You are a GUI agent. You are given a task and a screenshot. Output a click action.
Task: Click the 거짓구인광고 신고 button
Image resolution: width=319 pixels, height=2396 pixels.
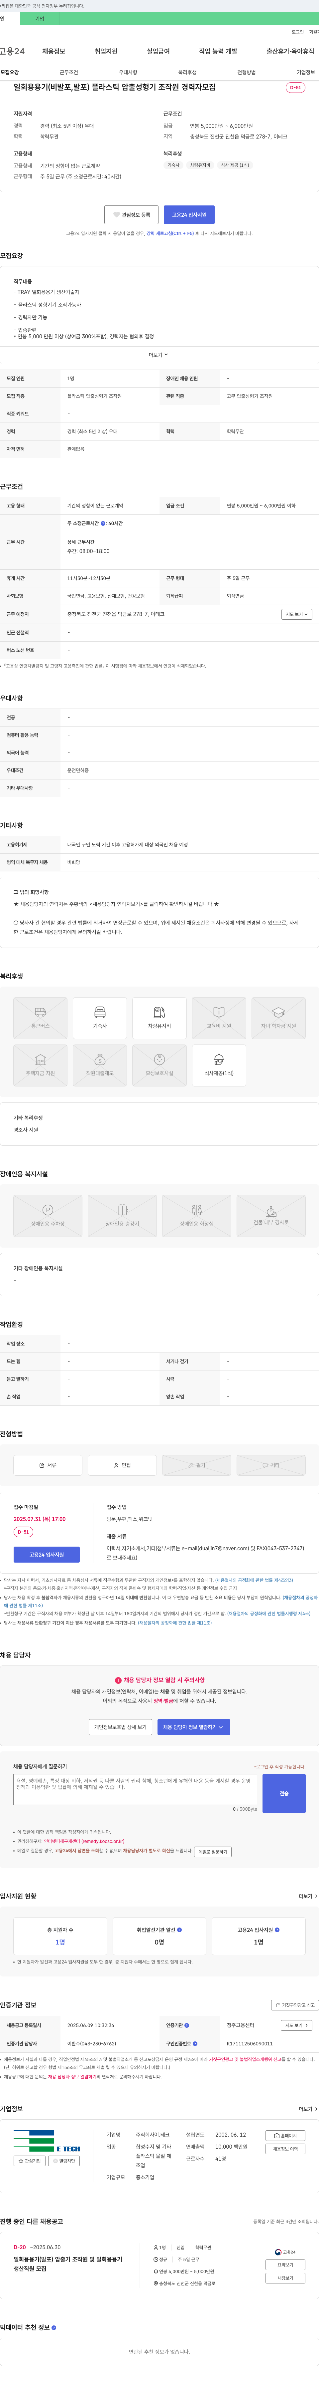(x=294, y=2005)
